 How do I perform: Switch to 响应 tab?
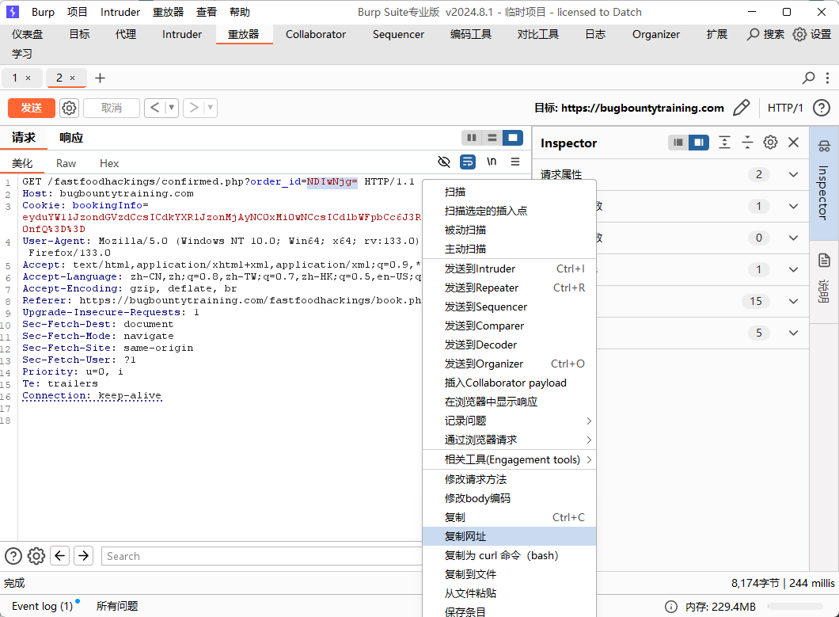(71, 138)
